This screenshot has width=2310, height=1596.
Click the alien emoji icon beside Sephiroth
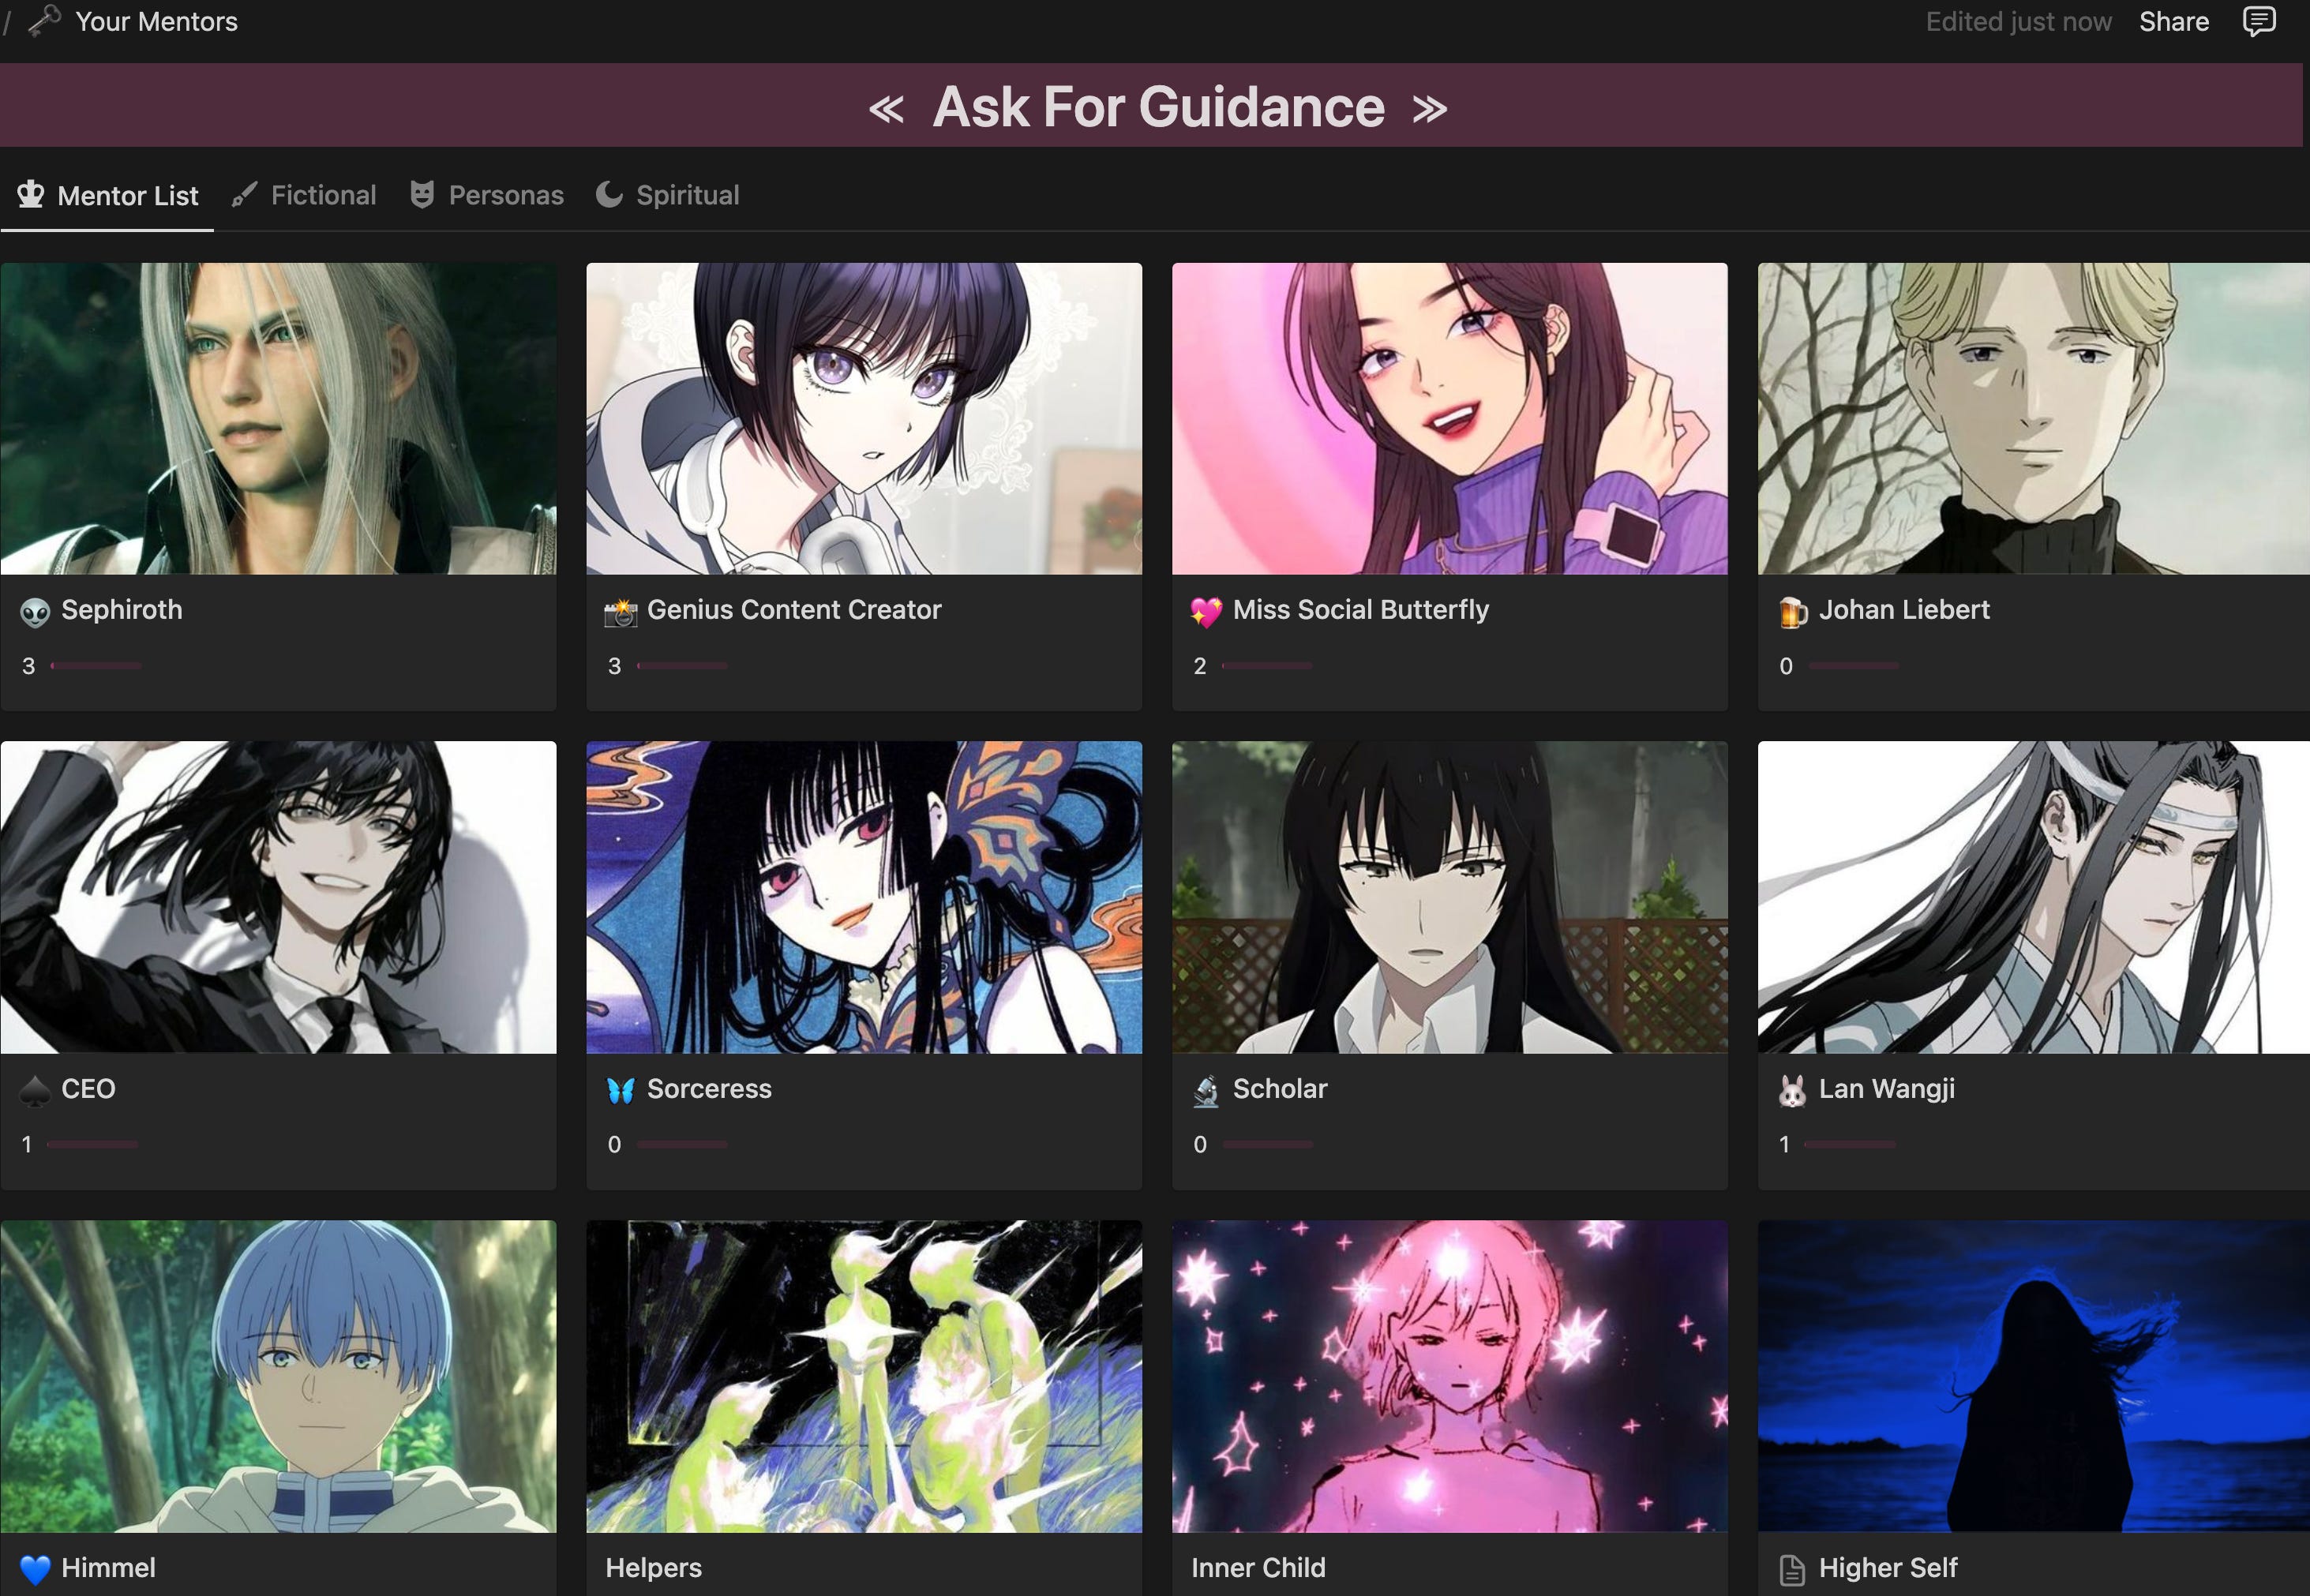35,611
